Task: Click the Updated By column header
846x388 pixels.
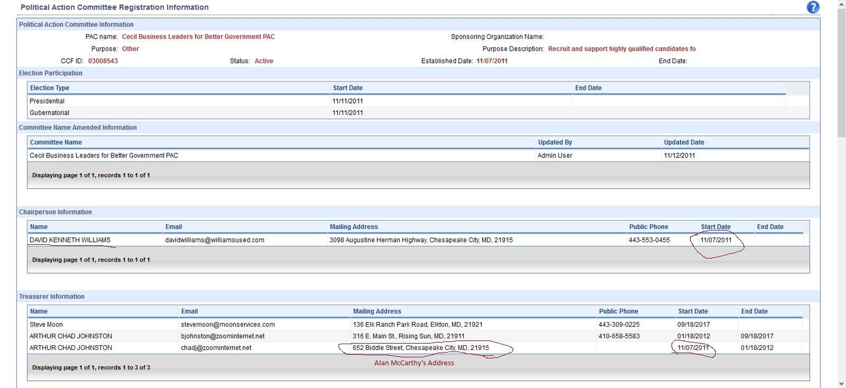Action: [555, 142]
